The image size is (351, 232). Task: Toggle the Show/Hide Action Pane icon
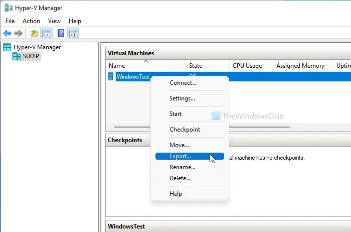coord(73,34)
